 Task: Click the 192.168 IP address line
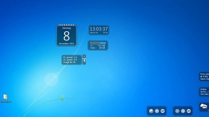[205, 94]
